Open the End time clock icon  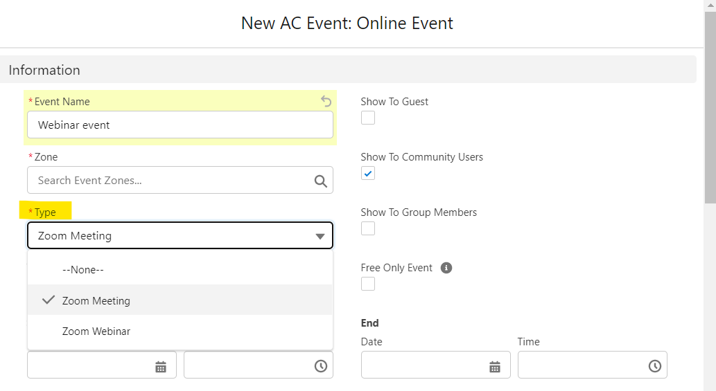(654, 366)
